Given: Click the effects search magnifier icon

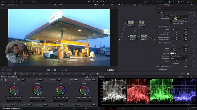Looking at the screenshot, I should pos(191,5).
